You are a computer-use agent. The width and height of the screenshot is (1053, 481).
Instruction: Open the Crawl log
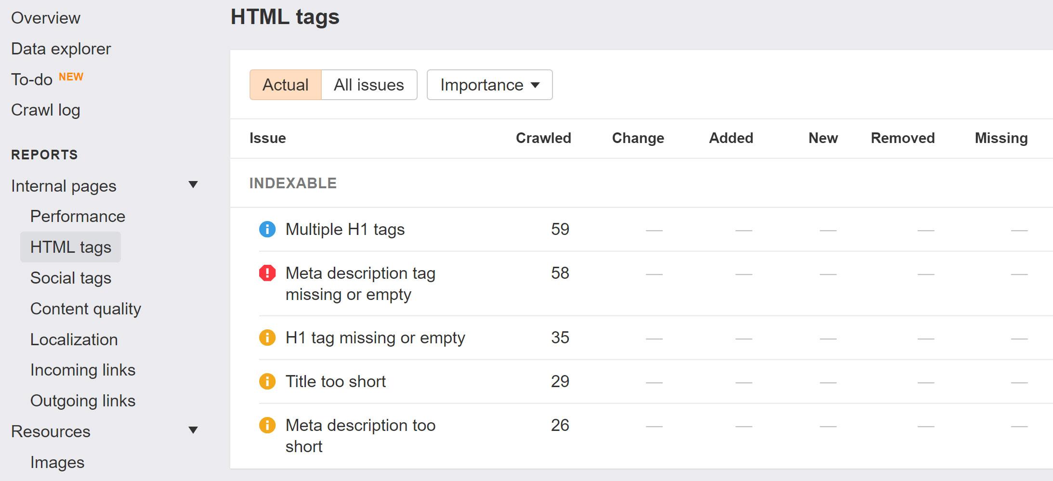click(46, 110)
